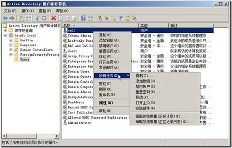Click the Administrator user account icon
This screenshot has width=232, height=148.
pyautogui.click(x=65, y=122)
